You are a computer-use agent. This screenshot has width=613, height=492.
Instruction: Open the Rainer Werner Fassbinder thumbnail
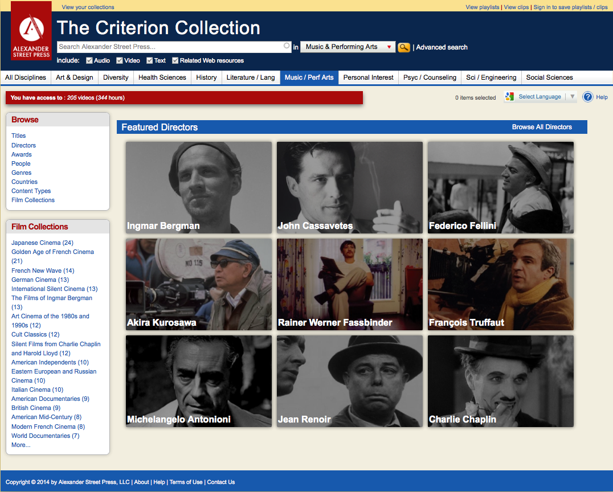[349, 285]
